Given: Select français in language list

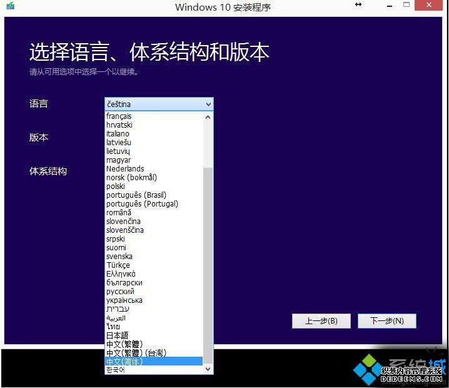Looking at the screenshot, I should [x=154, y=116].
